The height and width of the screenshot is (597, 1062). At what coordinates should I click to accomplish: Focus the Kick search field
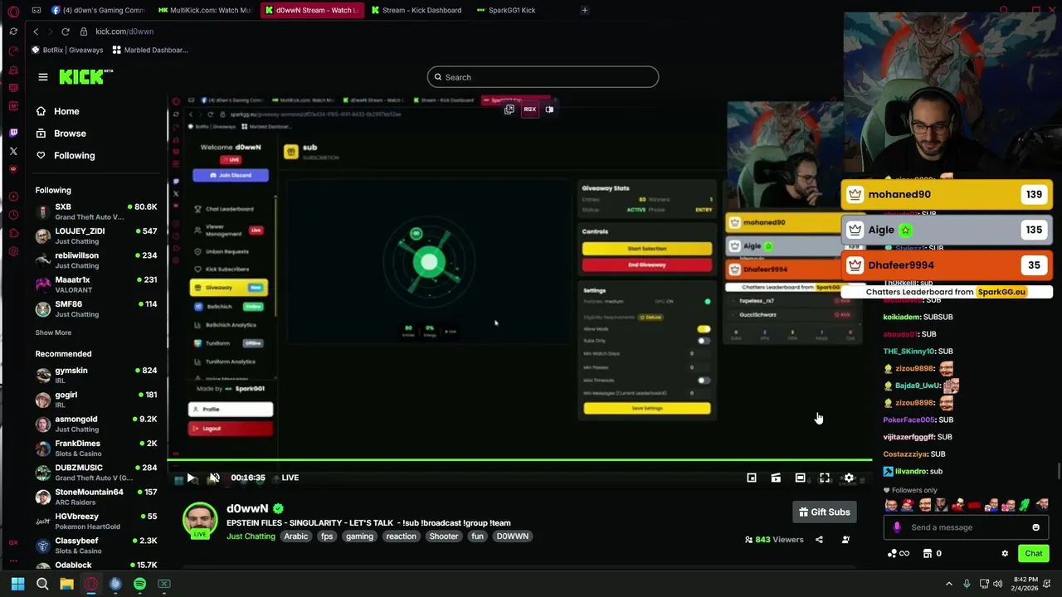pyautogui.click(x=543, y=77)
